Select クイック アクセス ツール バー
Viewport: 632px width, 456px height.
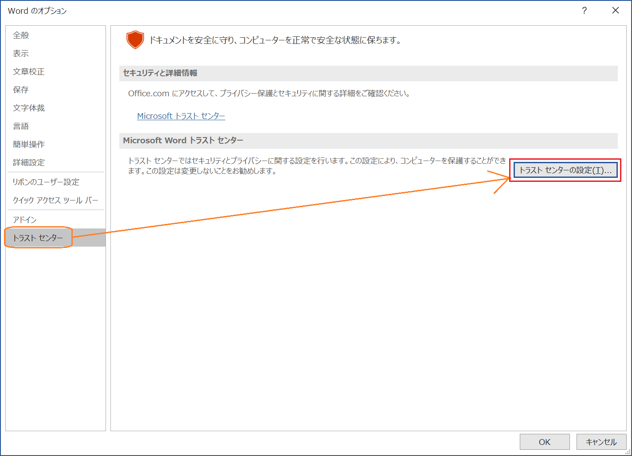pyautogui.click(x=55, y=200)
